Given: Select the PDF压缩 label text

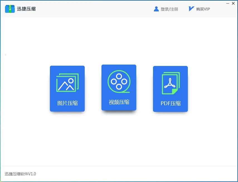Looking at the screenshot, I should (170, 103).
